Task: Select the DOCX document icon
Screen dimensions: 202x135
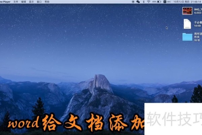Action: tap(187, 24)
